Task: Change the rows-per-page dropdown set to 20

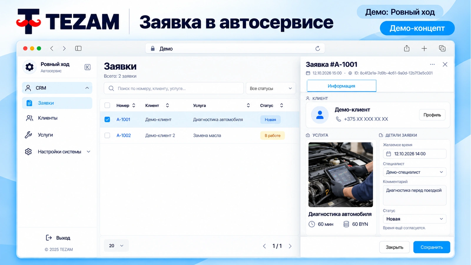Action: (116, 246)
